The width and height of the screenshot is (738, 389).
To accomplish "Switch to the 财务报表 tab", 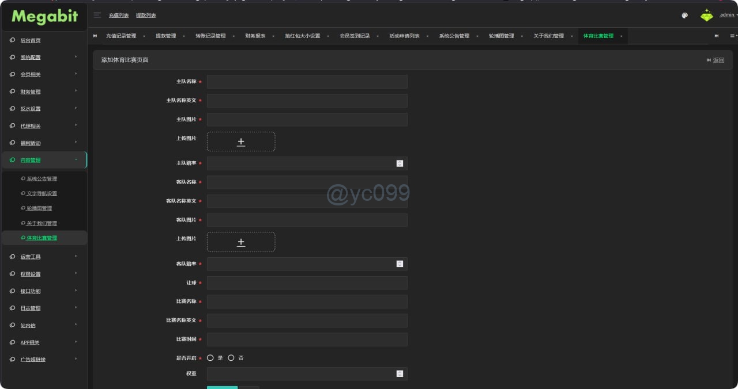I will click(x=255, y=36).
